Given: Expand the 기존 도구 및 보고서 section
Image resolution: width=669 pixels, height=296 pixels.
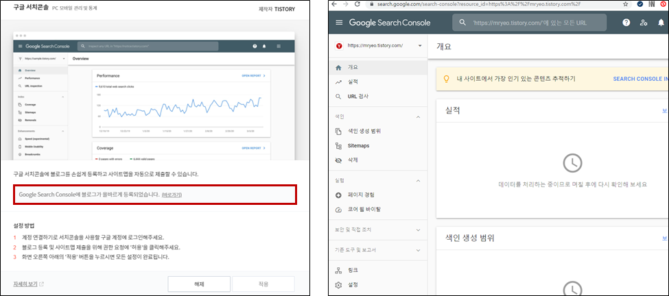Looking at the screenshot, I should tap(418, 250).
